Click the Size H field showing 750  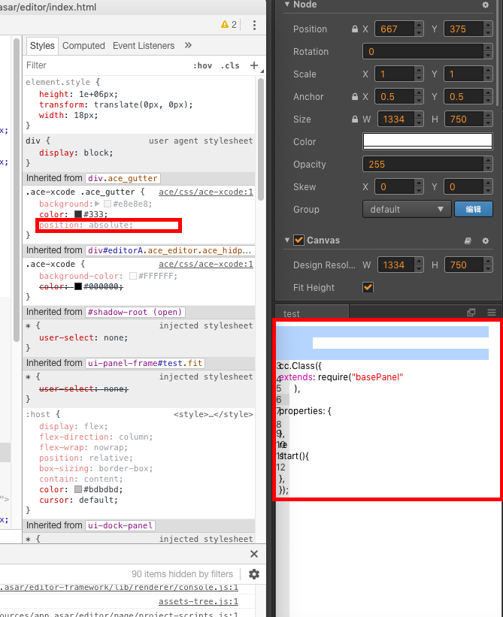pos(464,119)
